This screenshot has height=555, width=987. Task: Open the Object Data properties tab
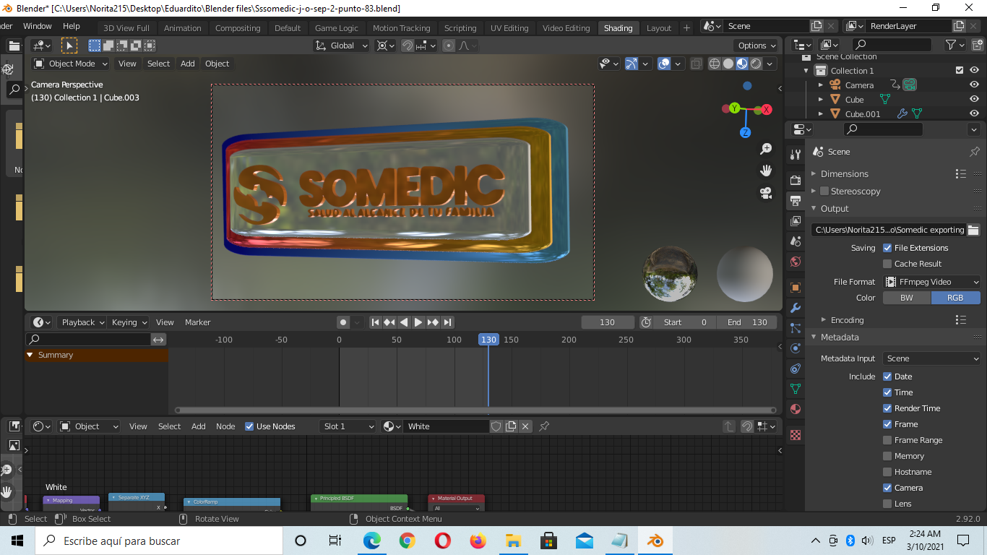point(796,389)
